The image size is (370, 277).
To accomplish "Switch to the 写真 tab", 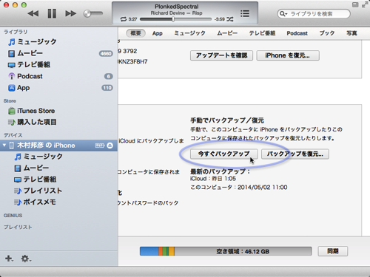I will point(351,33).
